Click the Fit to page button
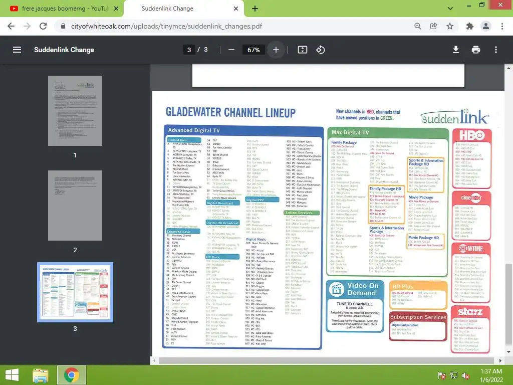The width and height of the screenshot is (513, 385). tap(302, 50)
